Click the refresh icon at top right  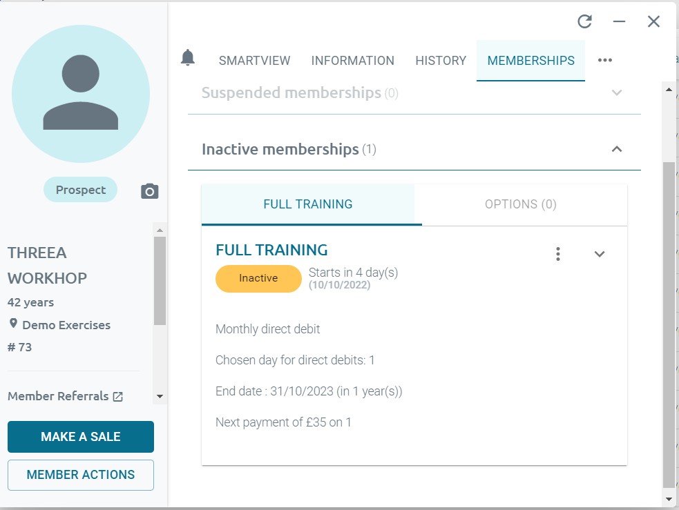click(x=584, y=22)
